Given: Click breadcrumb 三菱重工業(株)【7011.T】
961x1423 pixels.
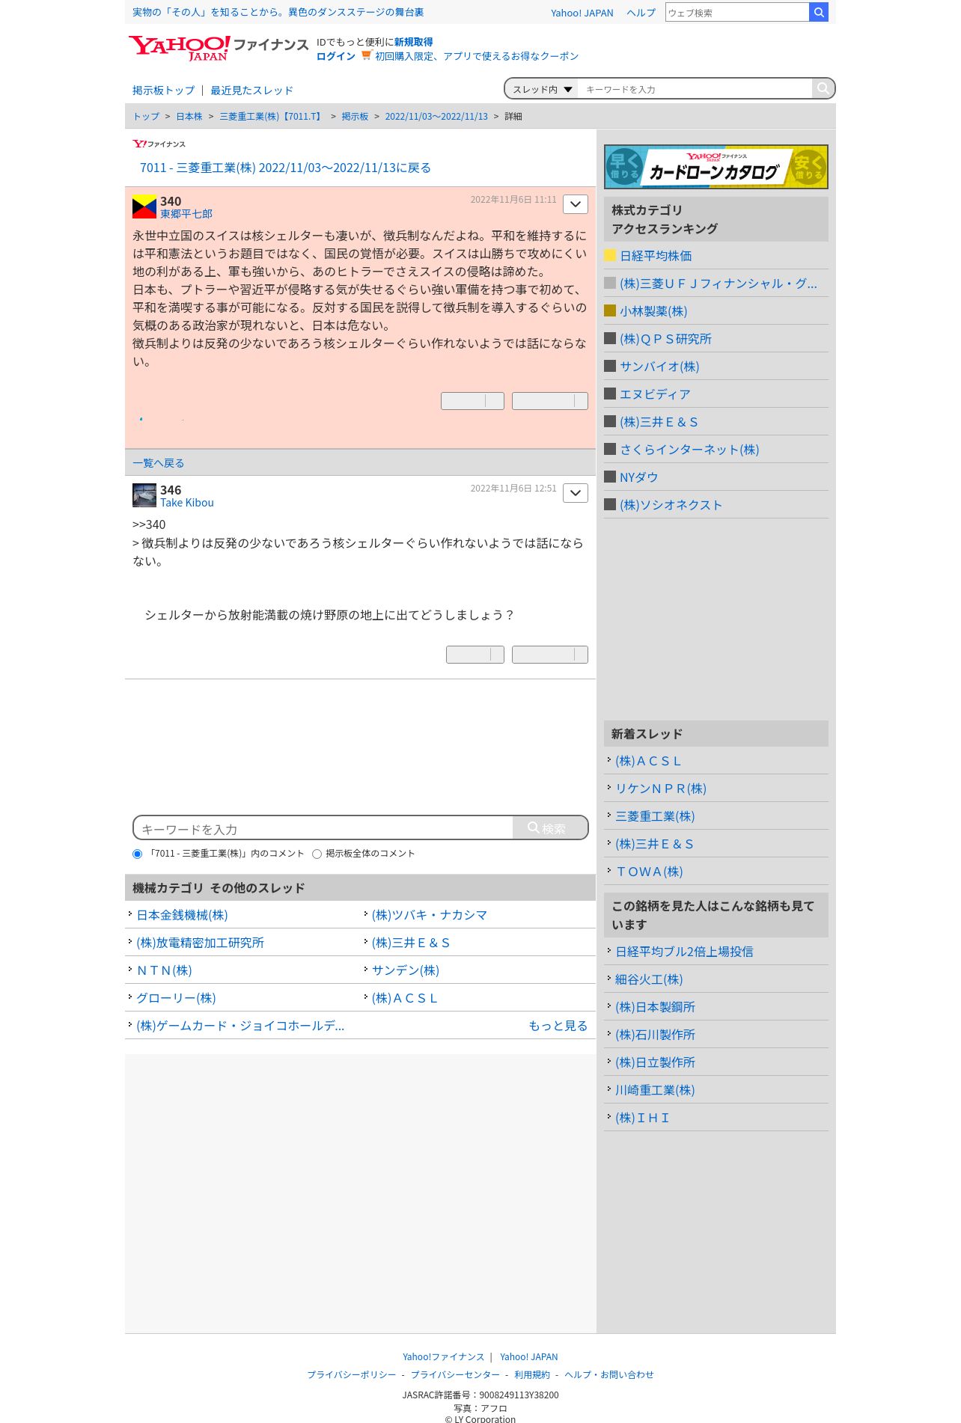Looking at the screenshot, I should click(271, 117).
